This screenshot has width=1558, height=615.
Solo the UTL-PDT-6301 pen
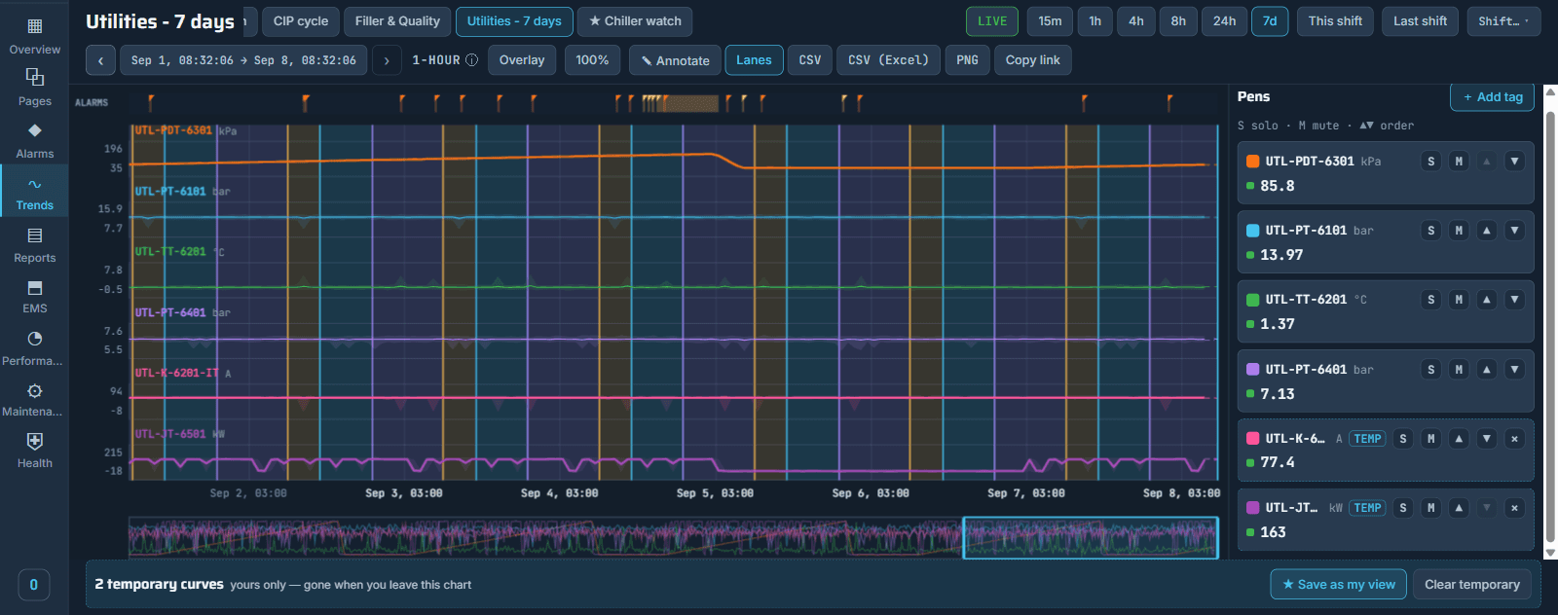pos(1430,162)
